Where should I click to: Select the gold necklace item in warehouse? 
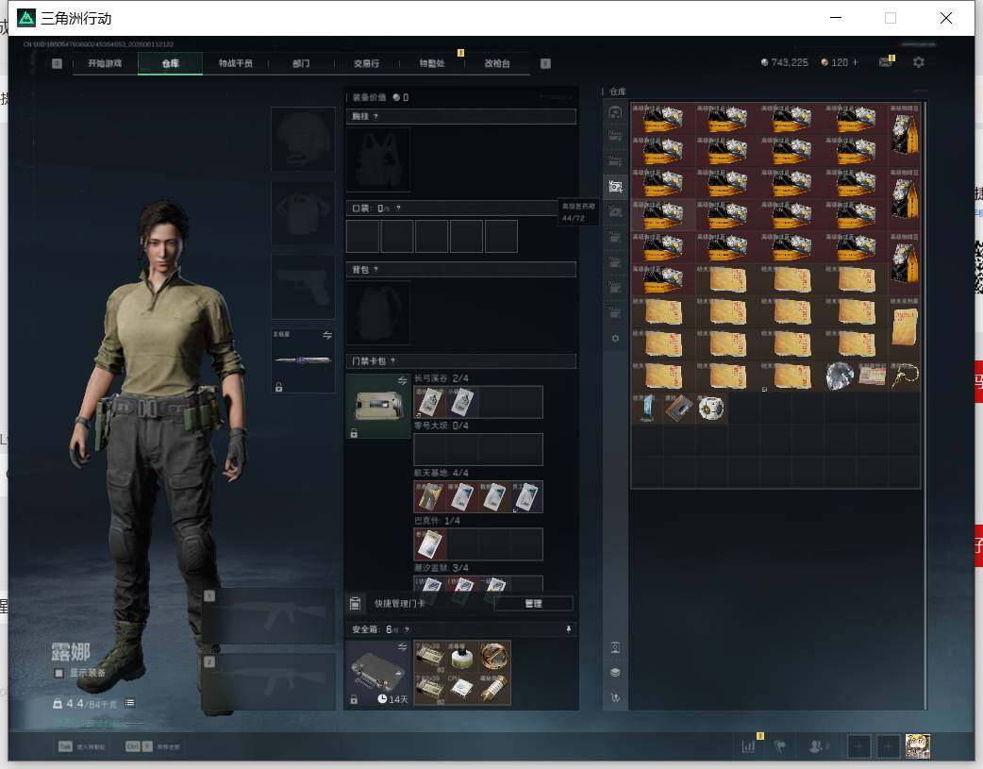pyautogui.click(x=905, y=376)
